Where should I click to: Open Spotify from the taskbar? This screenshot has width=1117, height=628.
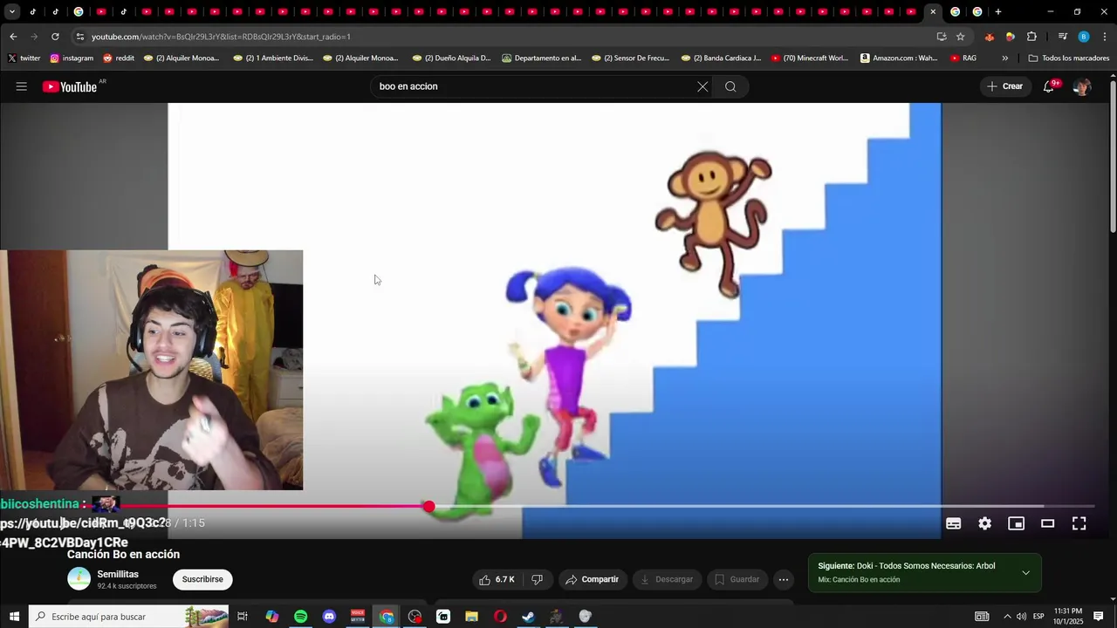(300, 617)
